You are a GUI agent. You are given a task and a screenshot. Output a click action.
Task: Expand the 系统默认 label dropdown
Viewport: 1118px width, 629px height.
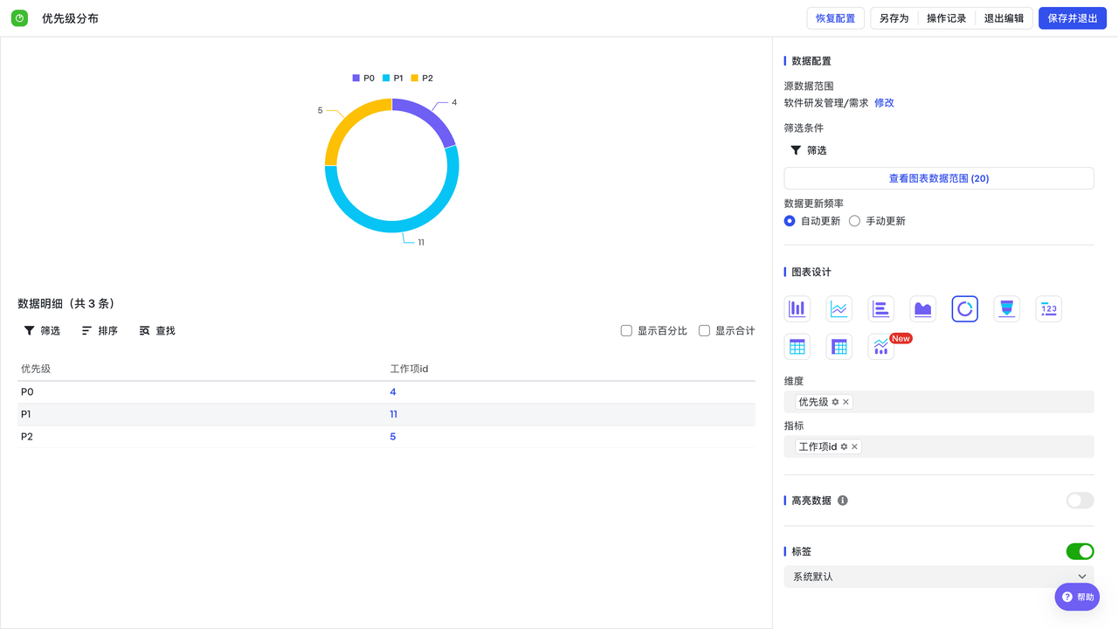pos(939,577)
